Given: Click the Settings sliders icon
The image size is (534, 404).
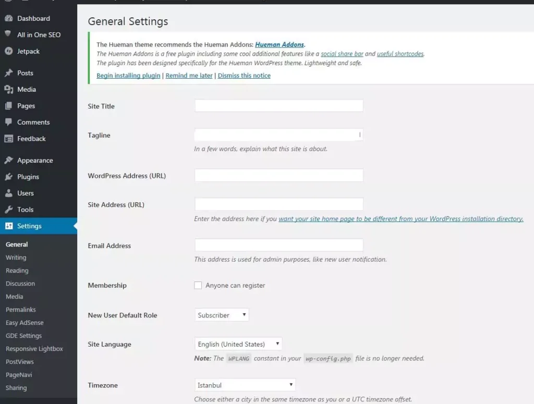Looking at the screenshot, I should 9,226.
